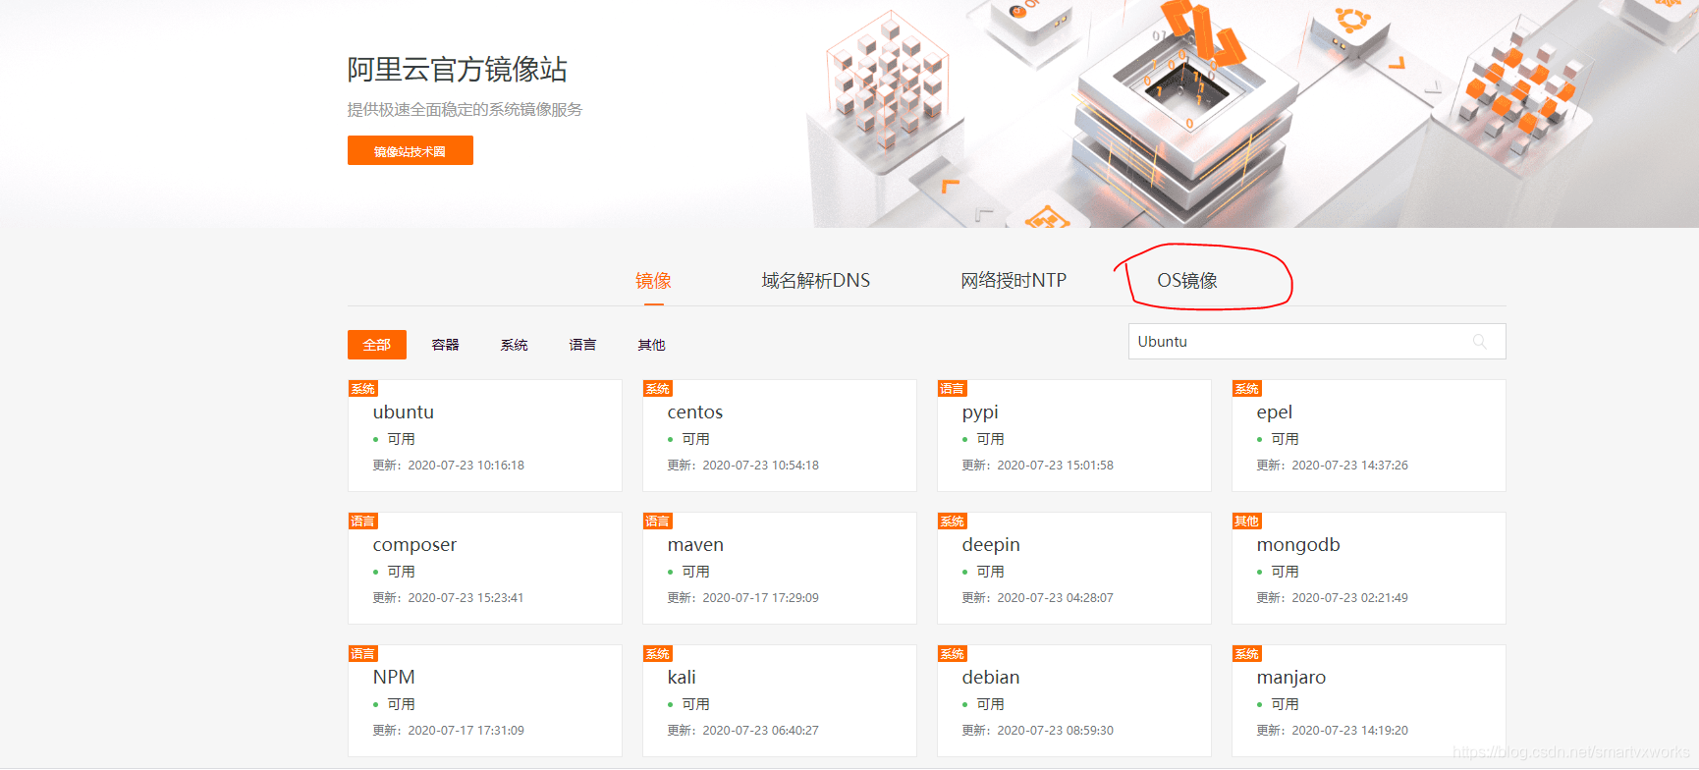
Task: Click the 系统 tag on debian card
Action: coord(953,654)
